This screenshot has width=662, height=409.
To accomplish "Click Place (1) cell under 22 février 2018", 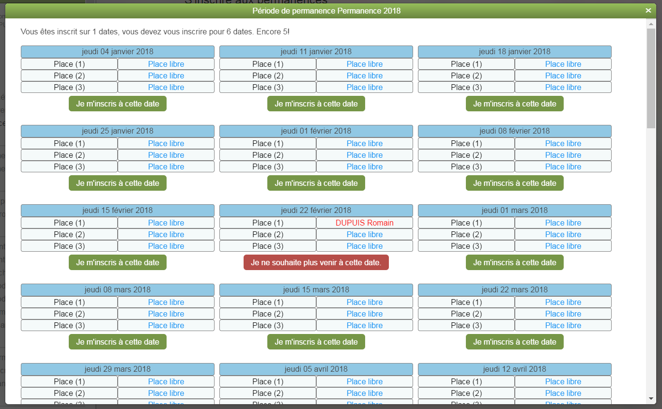I will 268,223.
